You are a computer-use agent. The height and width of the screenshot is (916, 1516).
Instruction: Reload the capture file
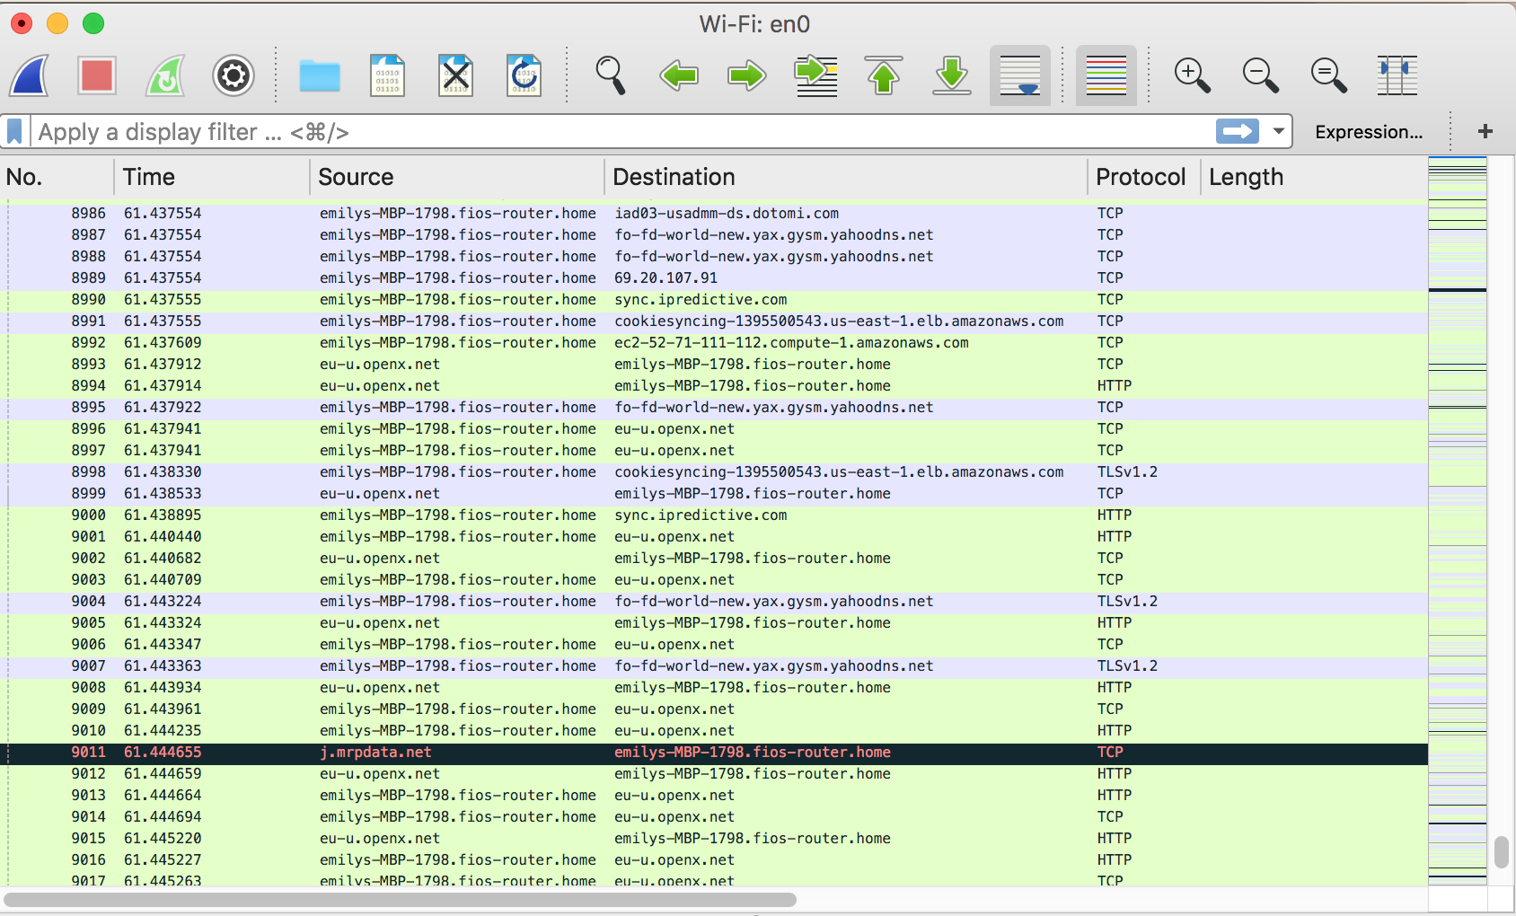point(524,75)
